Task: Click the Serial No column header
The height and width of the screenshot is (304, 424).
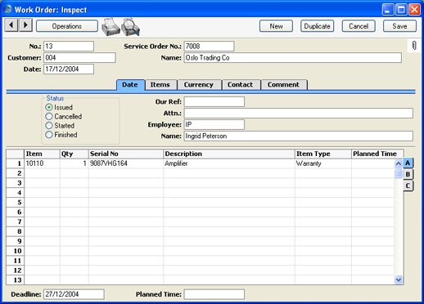Action: coord(126,154)
